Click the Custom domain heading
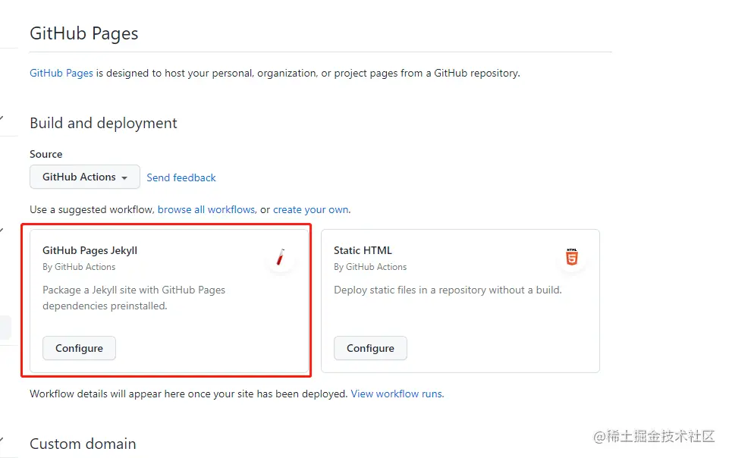 [83, 444]
